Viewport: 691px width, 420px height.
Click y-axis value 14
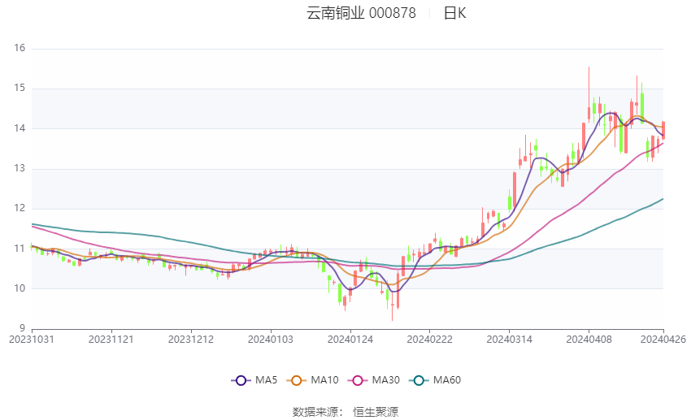point(20,128)
